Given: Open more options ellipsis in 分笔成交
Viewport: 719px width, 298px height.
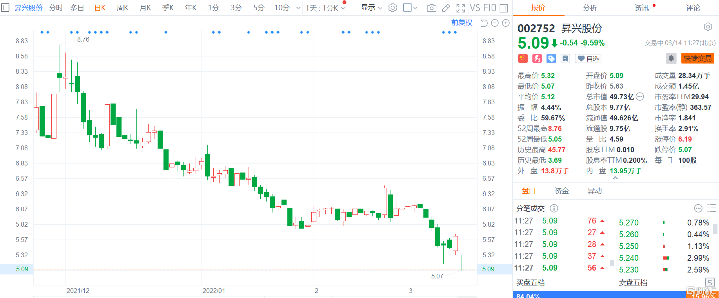Looking at the screenshot, I should (698, 208).
